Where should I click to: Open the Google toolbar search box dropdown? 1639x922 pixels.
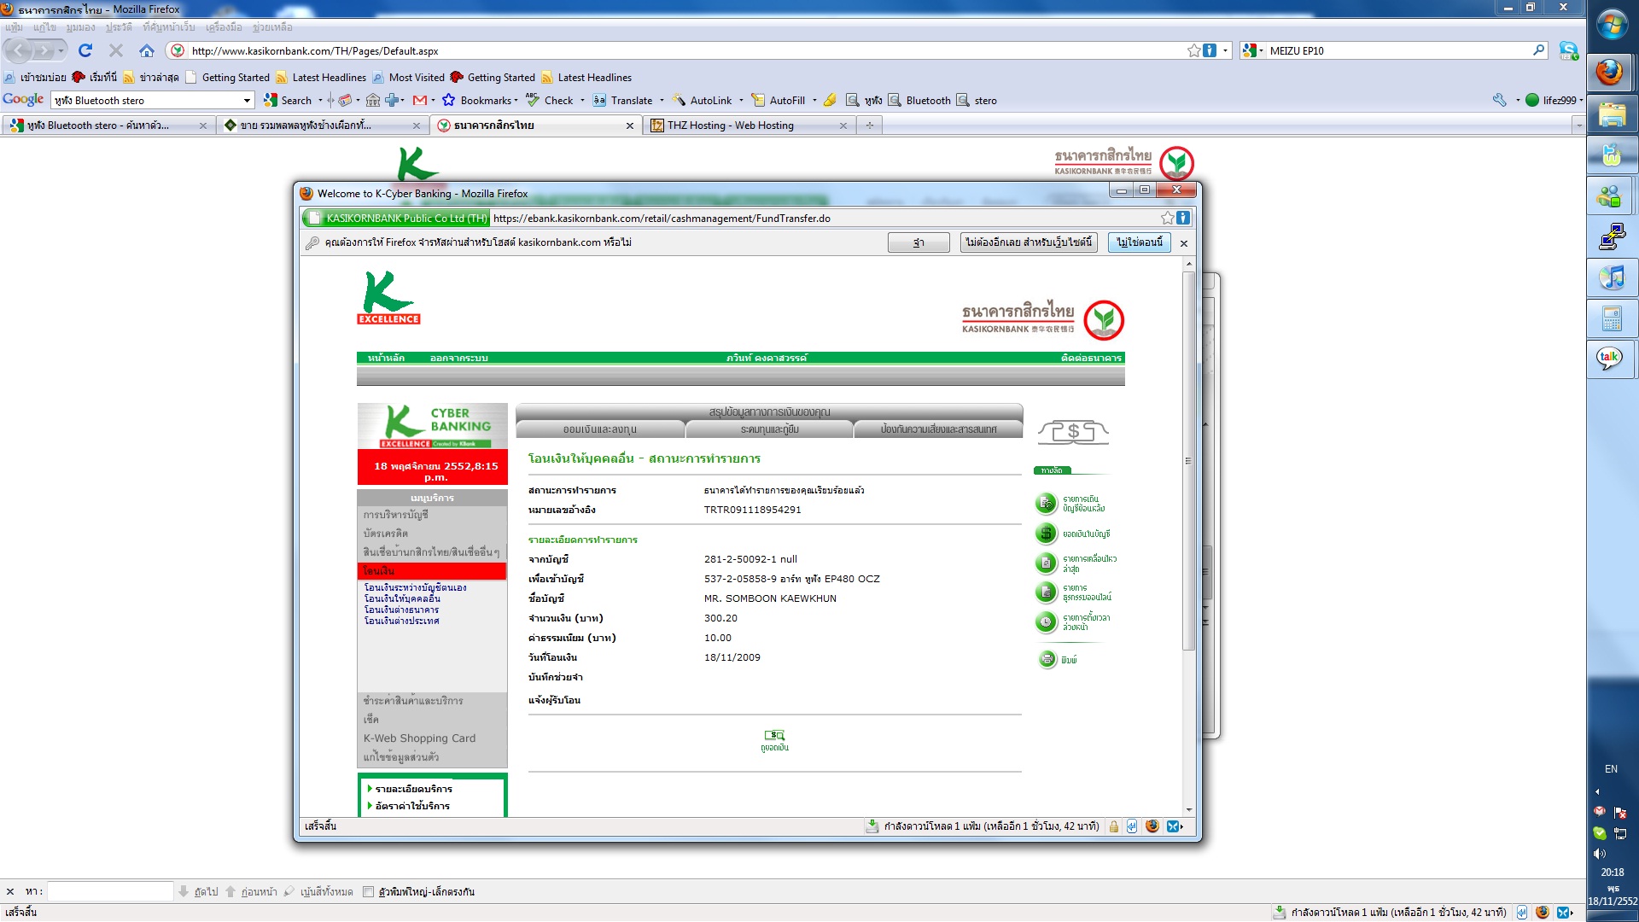coord(247,101)
